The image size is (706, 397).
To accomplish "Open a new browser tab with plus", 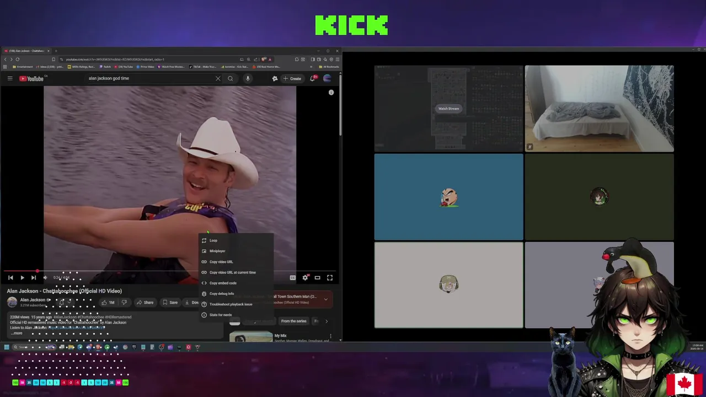I will [x=56, y=51].
